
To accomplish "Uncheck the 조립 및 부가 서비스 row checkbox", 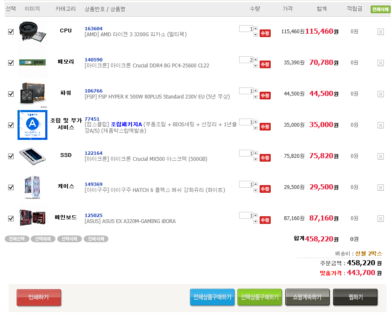I will tap(11, 125).
